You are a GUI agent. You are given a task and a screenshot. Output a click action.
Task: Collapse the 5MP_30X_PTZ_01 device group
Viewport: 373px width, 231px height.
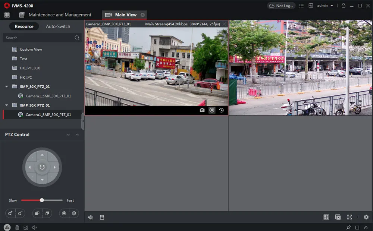[7, 87]
